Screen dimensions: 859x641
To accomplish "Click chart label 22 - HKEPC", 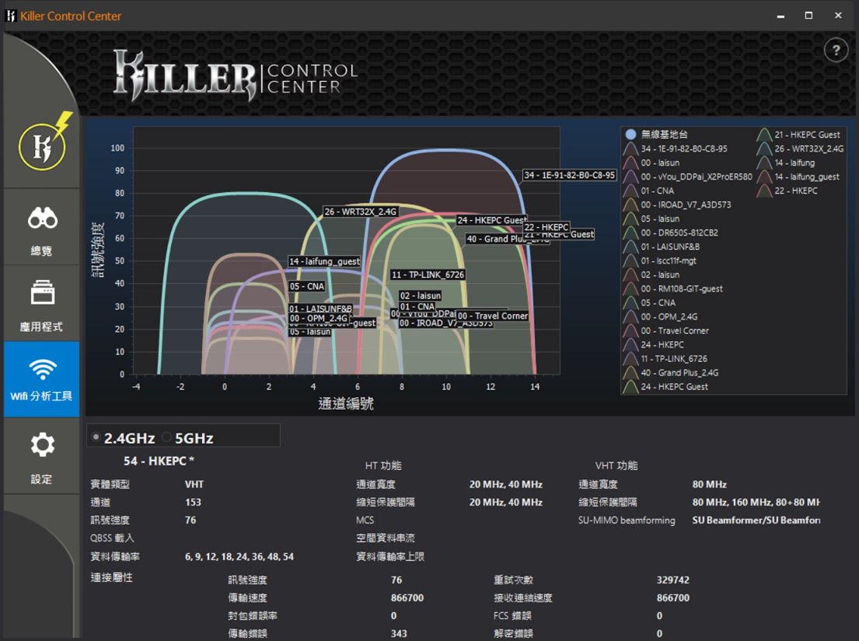I will click(x=546, y=227).
